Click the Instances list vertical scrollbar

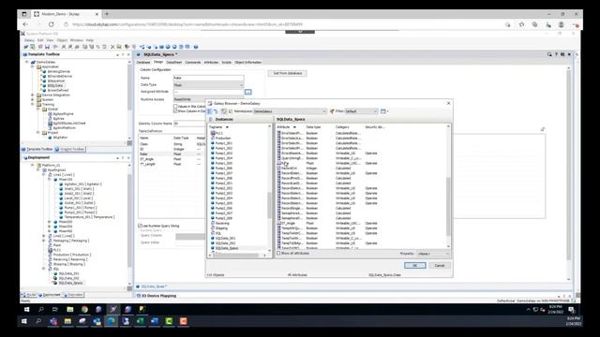click(269, 188)
